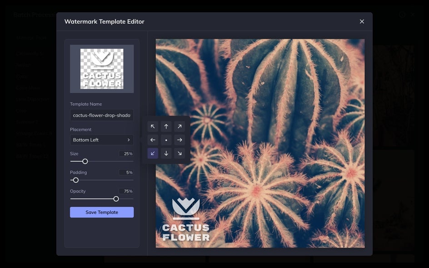Set placement to top-center up arrow
Viewport: 429px width, 268px height.
(x=166, y=127)
